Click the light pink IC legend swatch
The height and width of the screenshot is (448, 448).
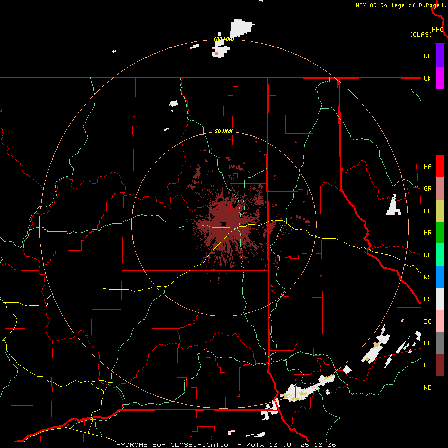(440, 321)
